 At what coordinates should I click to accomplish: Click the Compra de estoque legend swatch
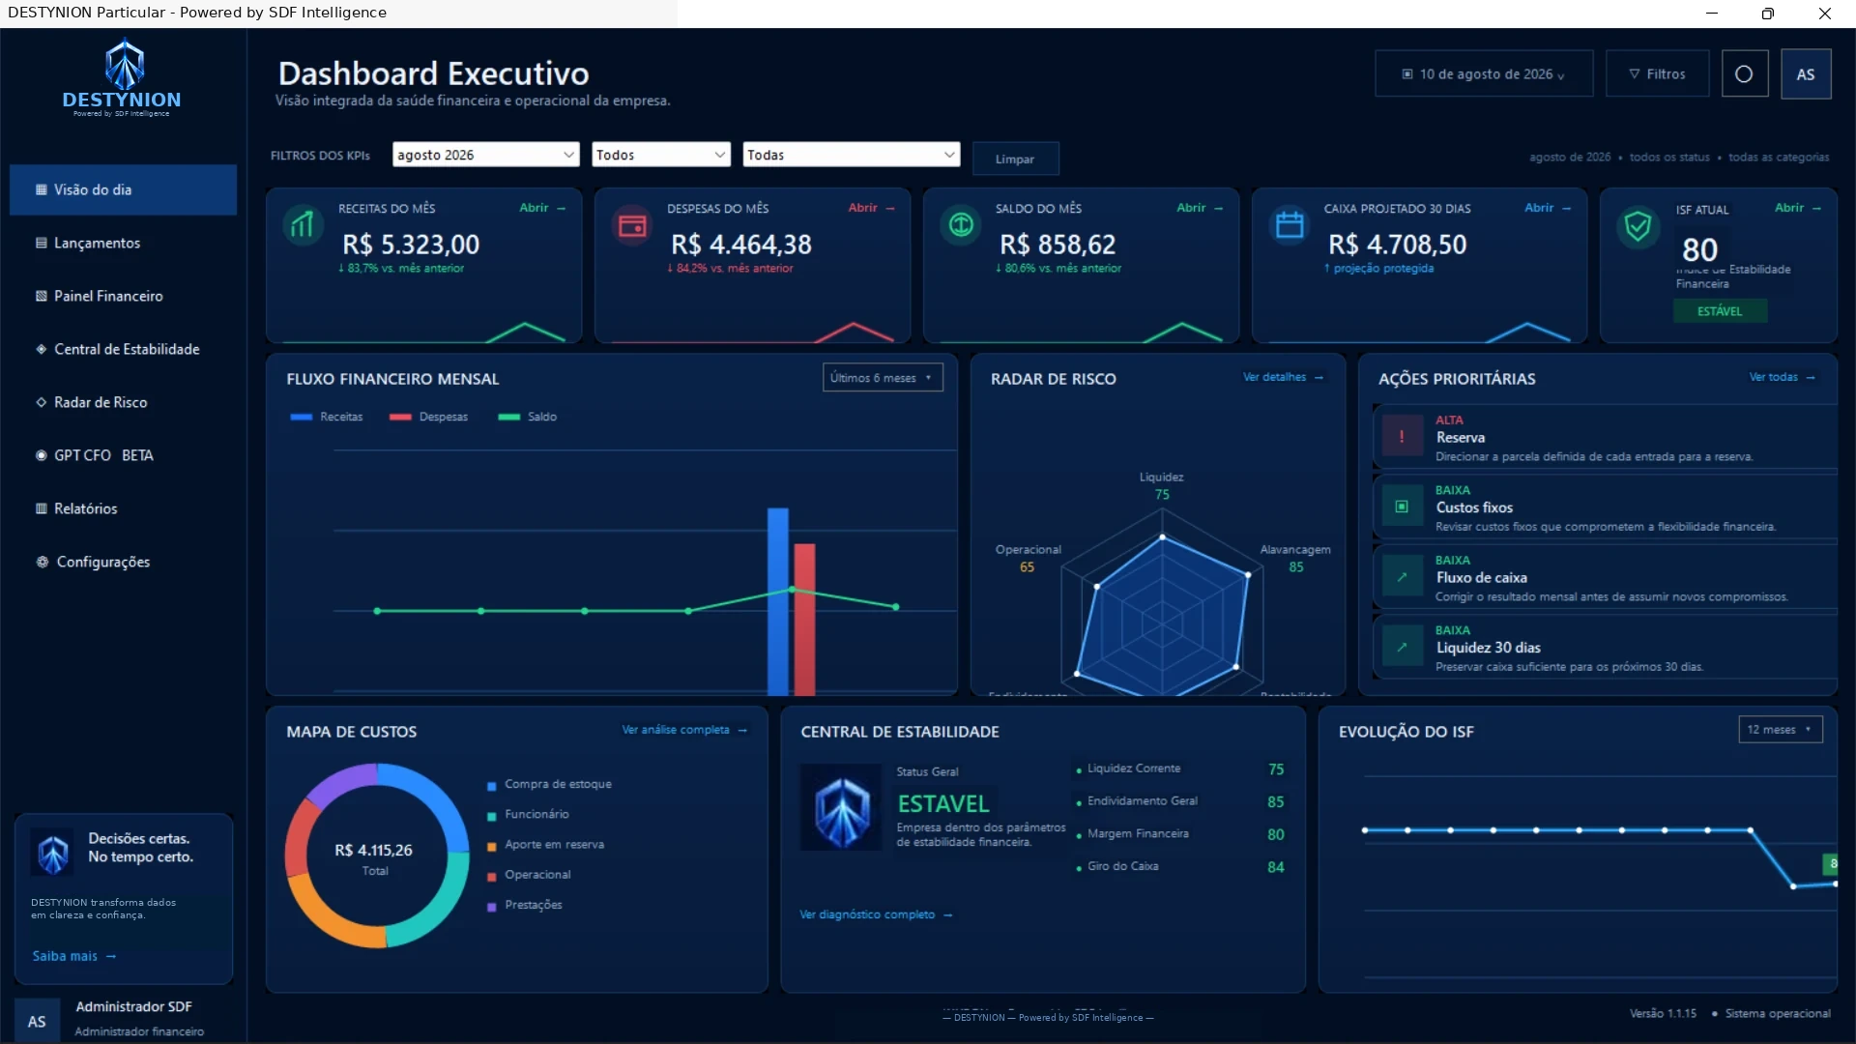click(x=491, y=786)
